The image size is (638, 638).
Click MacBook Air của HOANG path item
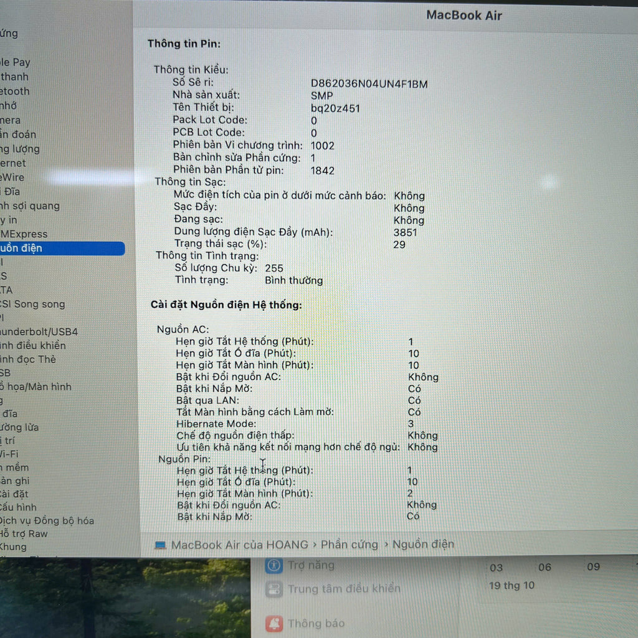239,545
